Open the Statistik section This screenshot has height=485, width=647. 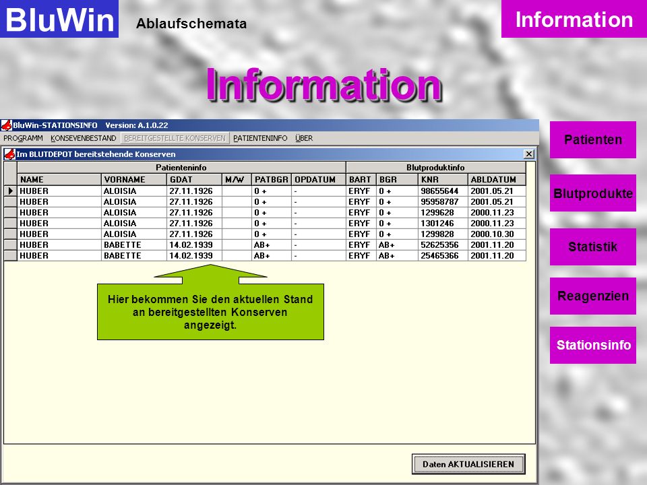[593, 247]
